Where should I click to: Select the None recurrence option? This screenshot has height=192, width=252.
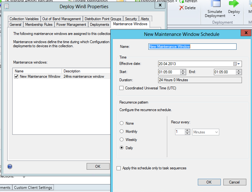(x=122, y=123)
